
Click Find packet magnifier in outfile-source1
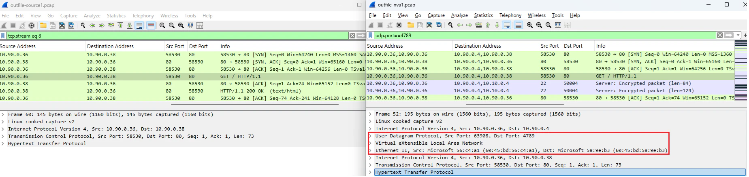coord(83,25)
